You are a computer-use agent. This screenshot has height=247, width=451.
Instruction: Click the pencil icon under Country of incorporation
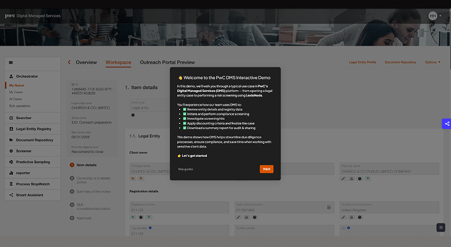click(343, 217)
